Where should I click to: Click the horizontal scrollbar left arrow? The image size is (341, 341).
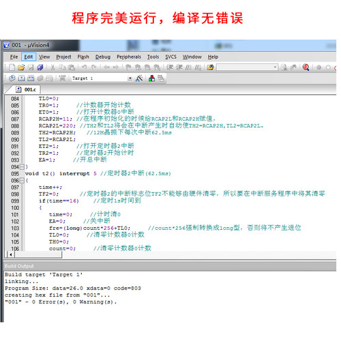click(x=10, y=255)
